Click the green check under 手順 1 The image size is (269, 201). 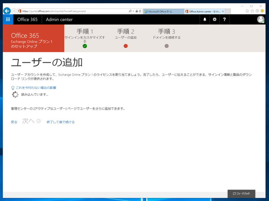pyautogui.click(x=85, y=46)
